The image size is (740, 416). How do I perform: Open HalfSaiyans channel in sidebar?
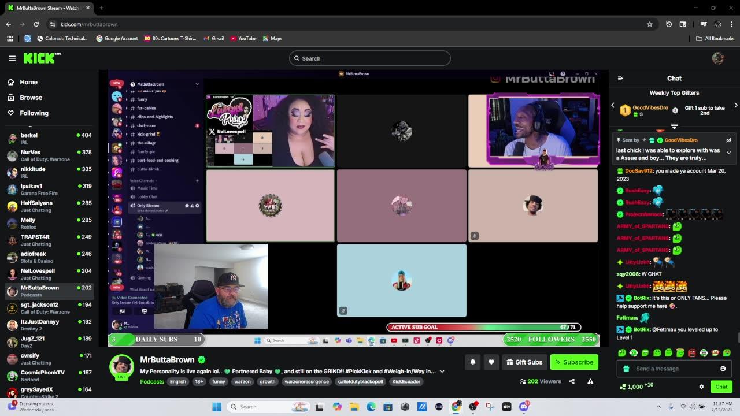[x=49, y=206]
